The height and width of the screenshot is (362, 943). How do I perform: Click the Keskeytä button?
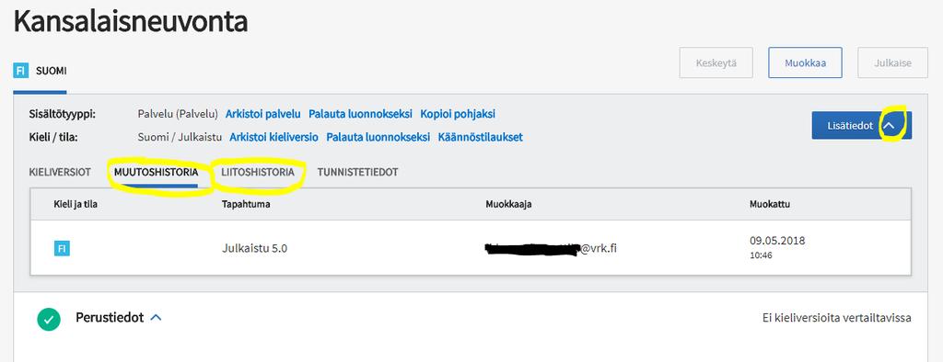716,62
